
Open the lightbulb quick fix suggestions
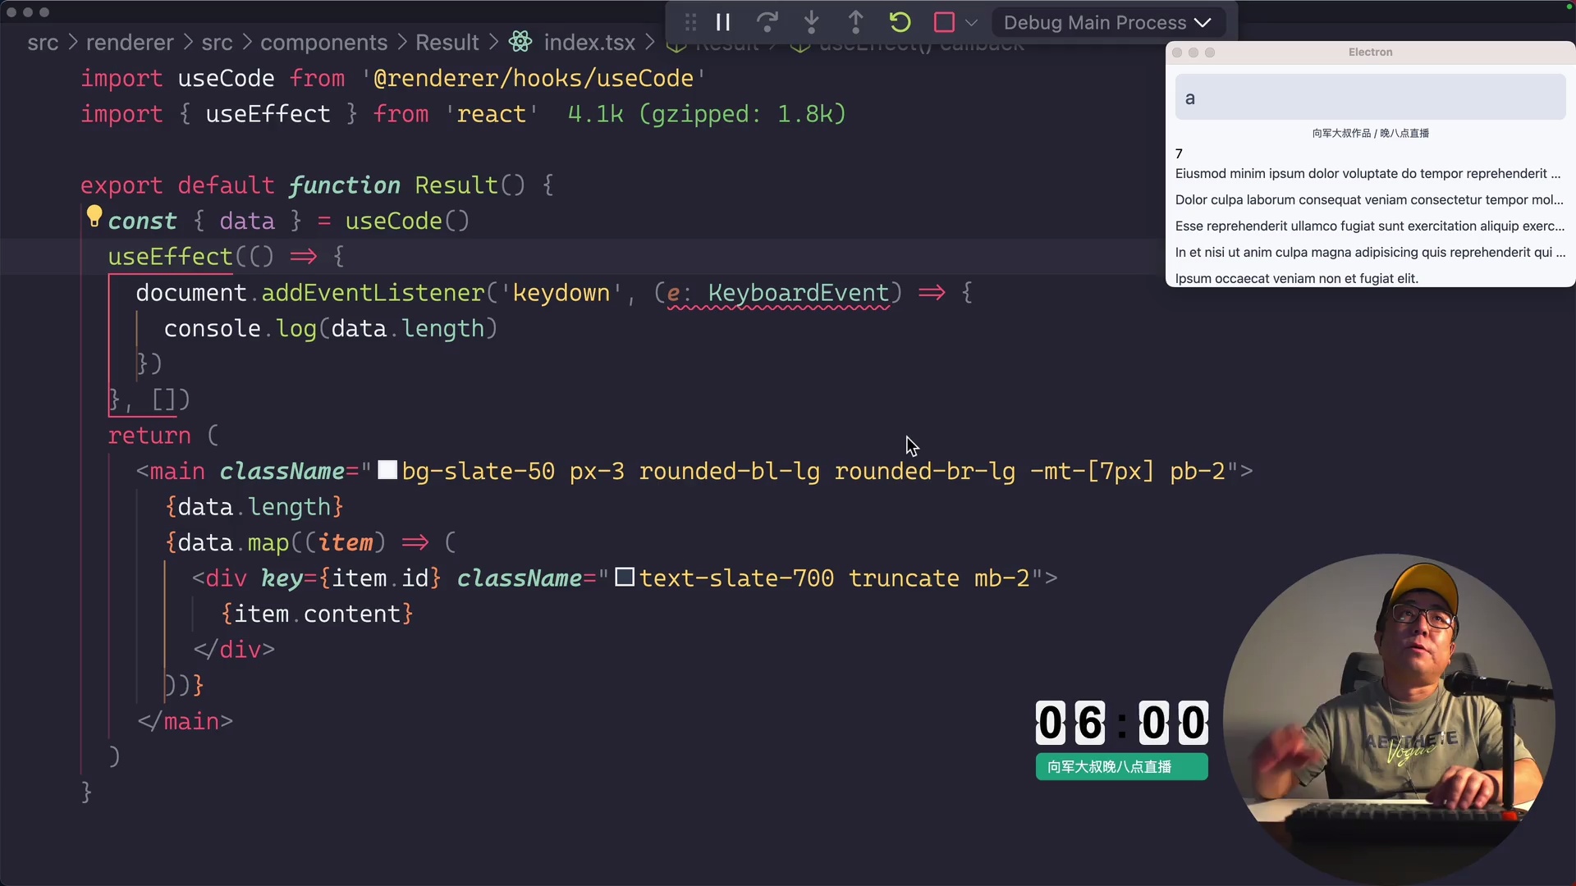click(94, 217)
